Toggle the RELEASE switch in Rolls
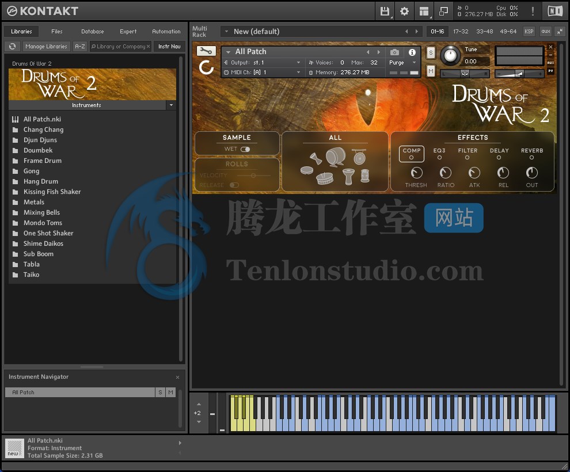 tap(234, 185)
